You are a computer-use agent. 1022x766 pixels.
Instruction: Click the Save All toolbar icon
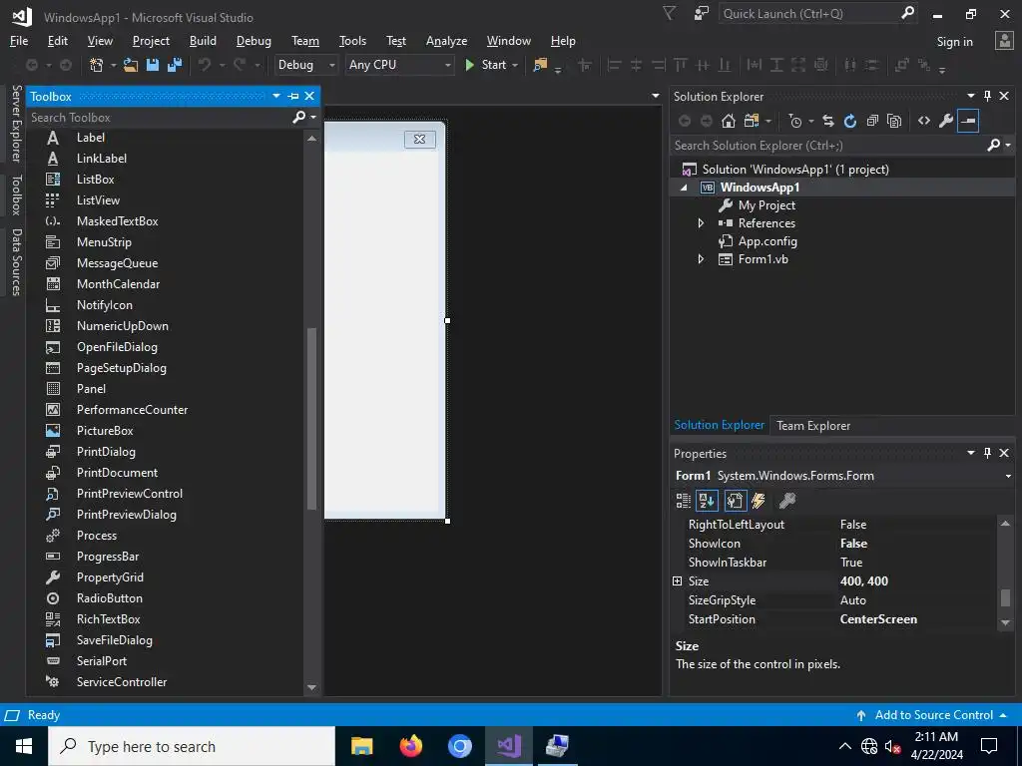click(x=175, y=65)
